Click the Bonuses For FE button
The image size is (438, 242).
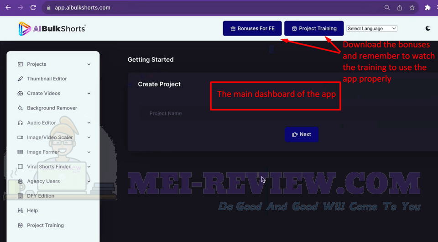click(252, 28)
